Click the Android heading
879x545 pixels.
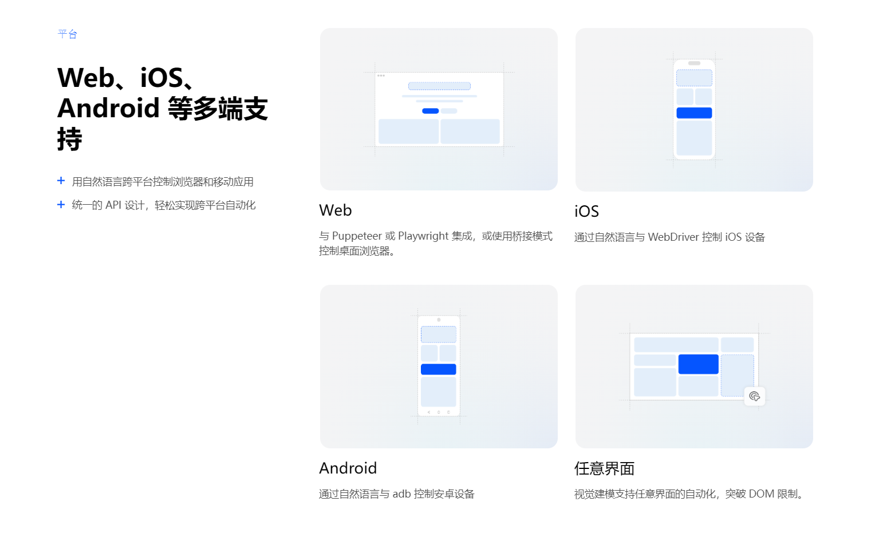(348, 468)
